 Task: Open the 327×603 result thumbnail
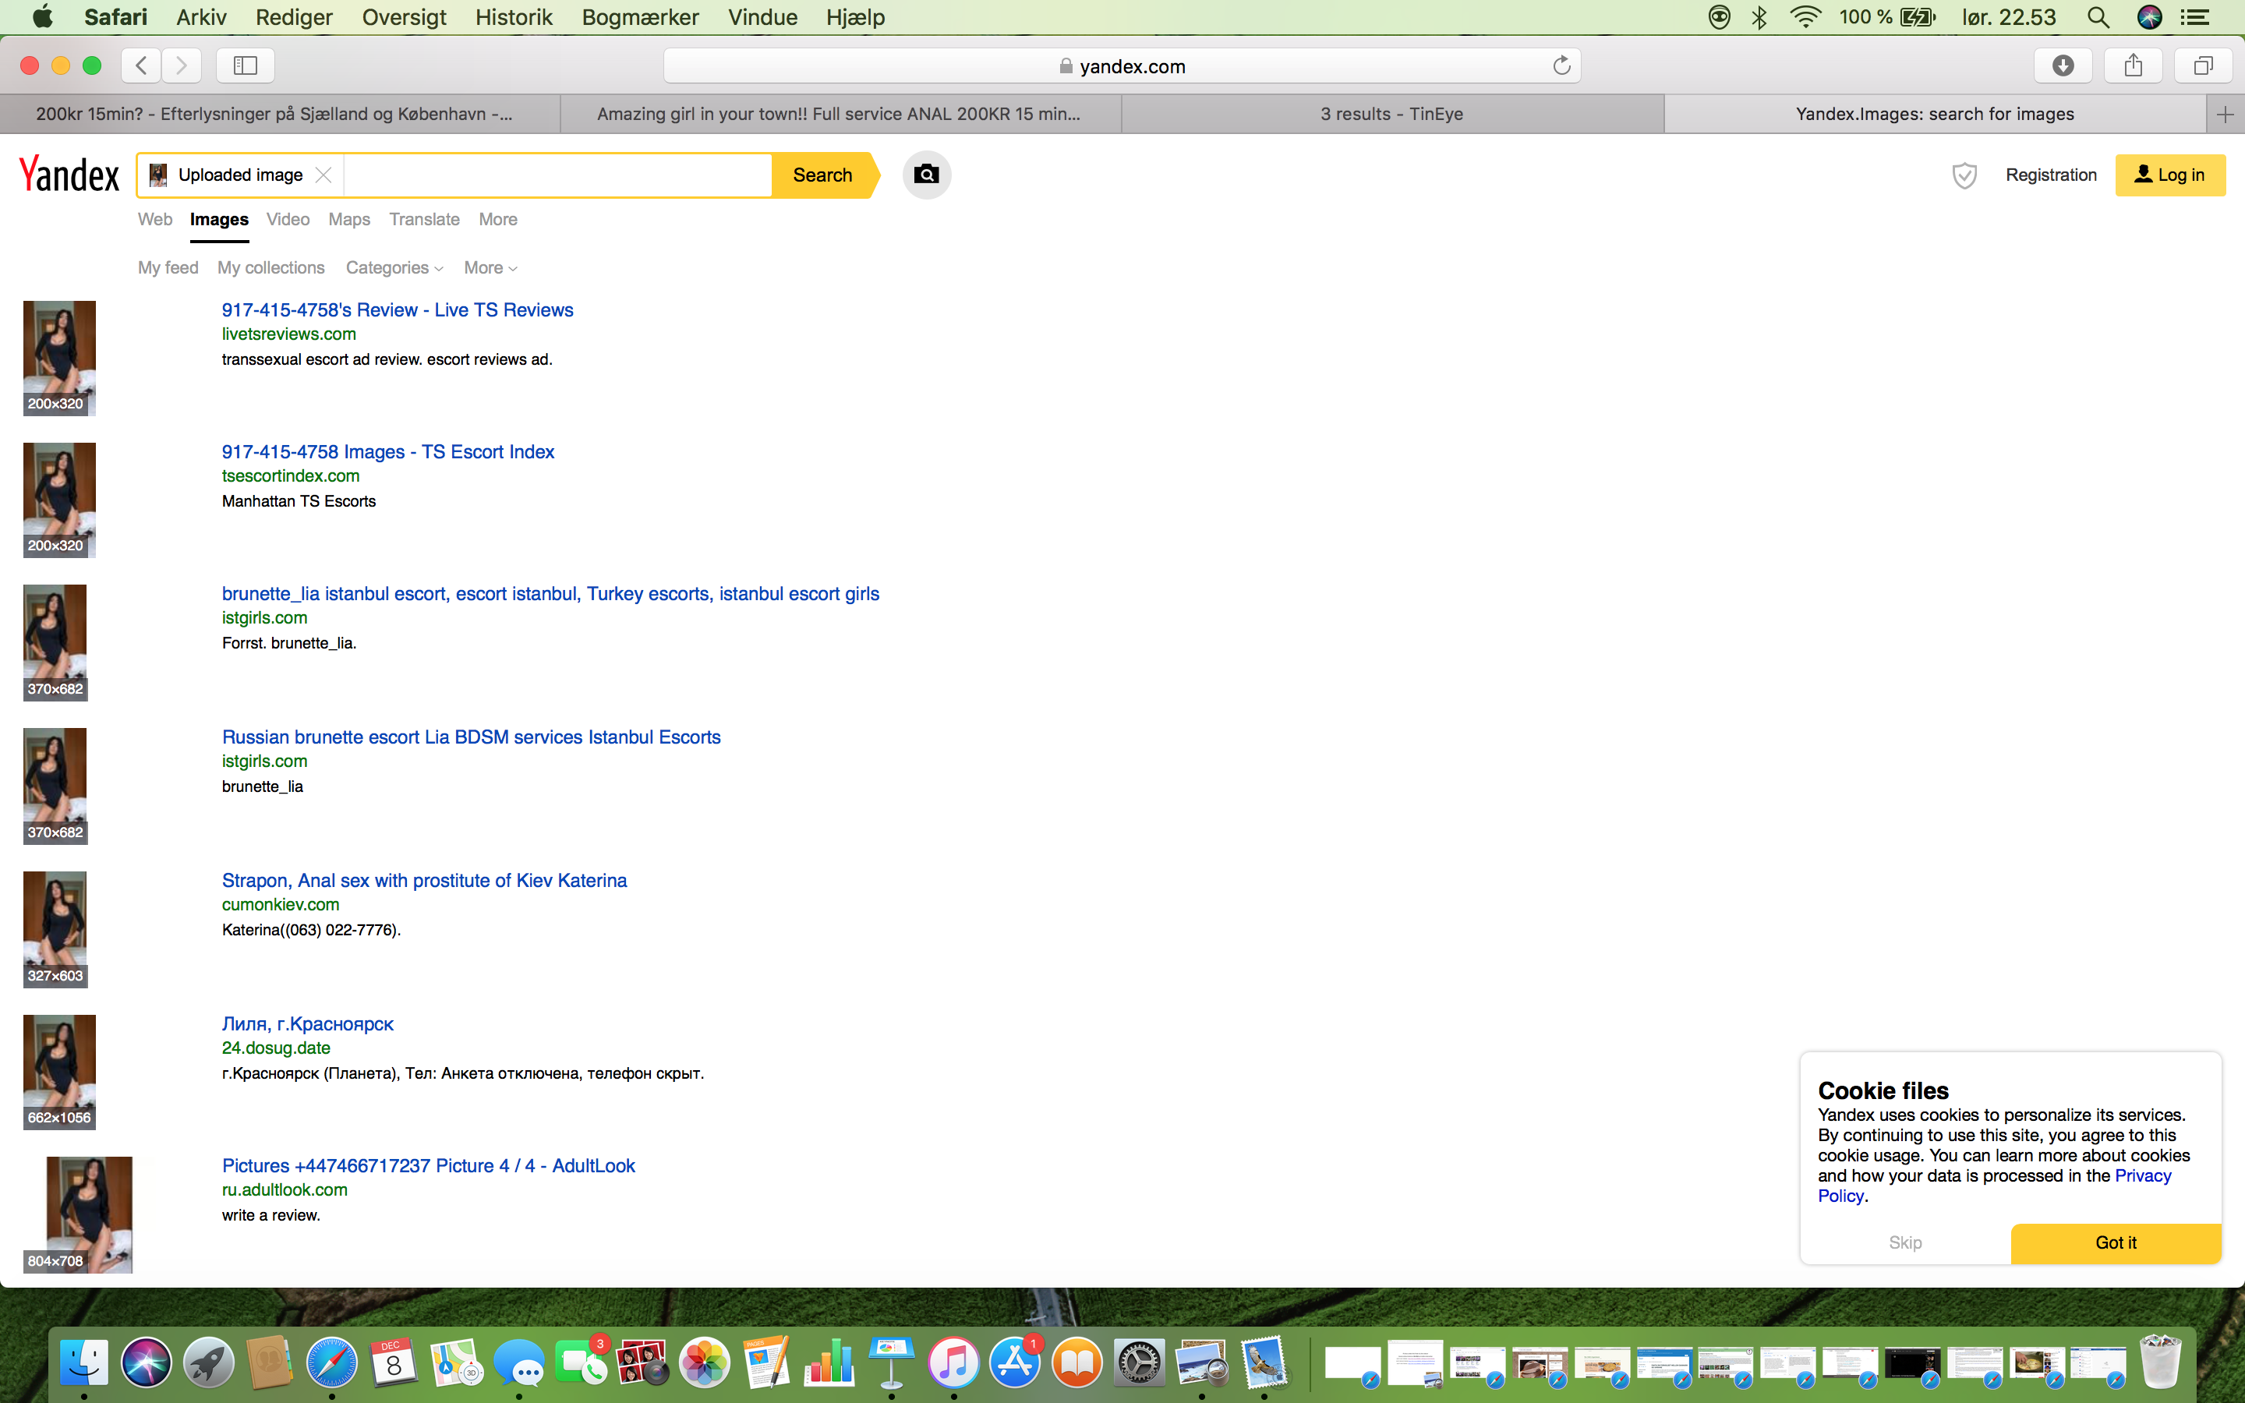click(55, 929)
